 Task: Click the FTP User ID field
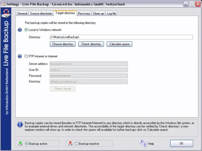pyautogui.click(x=89, y=70)
